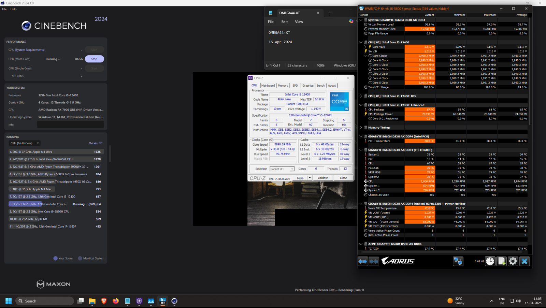This screenshot has width=546, height=308.
Task: Open Windows Start menu
Action: [x=9, y=301]
